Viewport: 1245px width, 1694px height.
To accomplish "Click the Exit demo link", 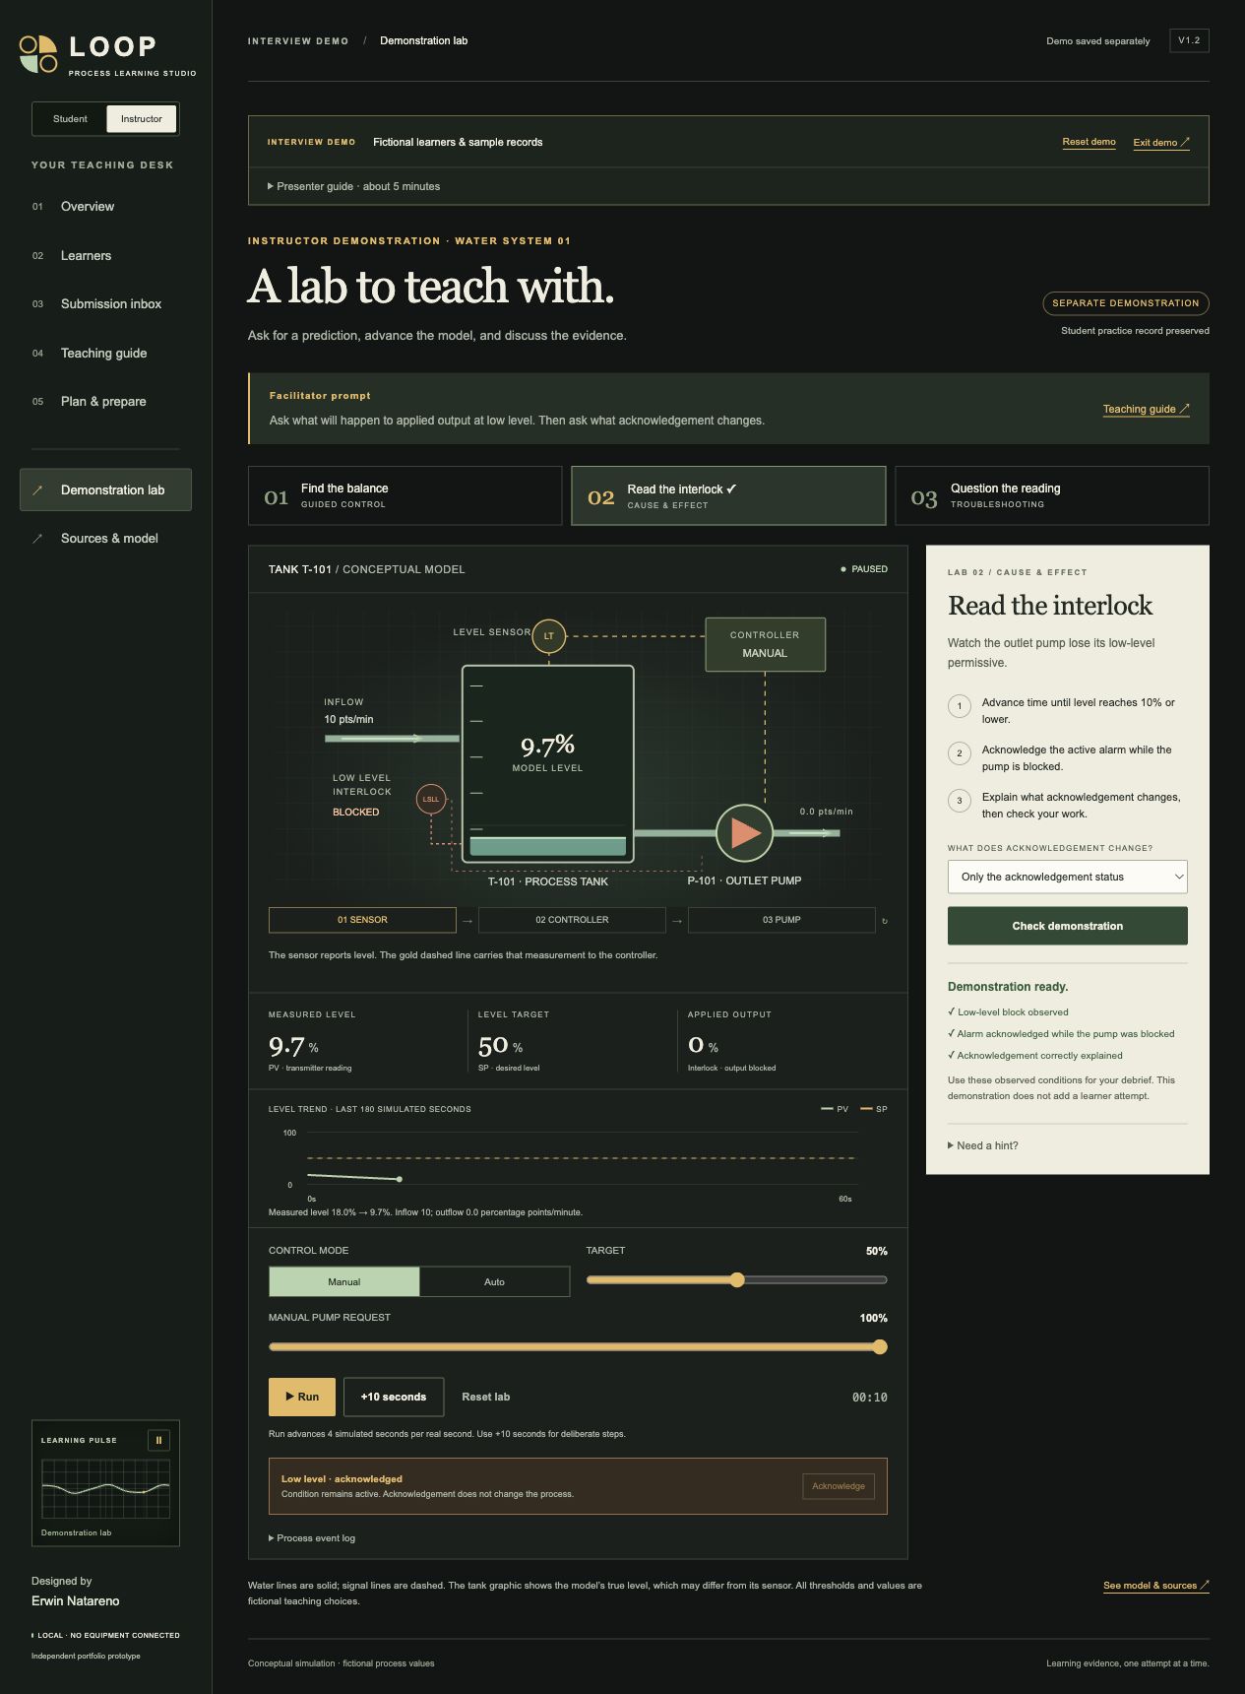I will click(x=1161, y=143).
